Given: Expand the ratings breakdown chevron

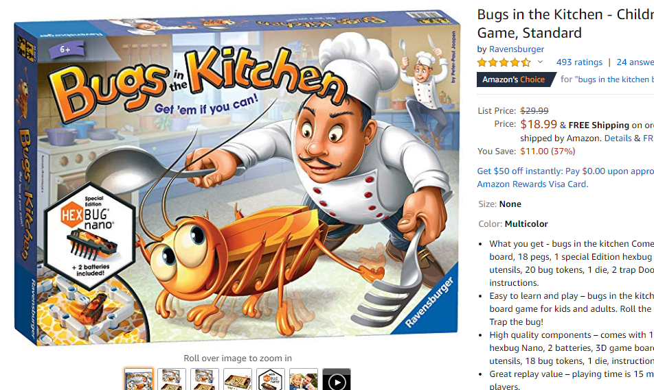Looking at the screenshot, I should click(540, 62).
